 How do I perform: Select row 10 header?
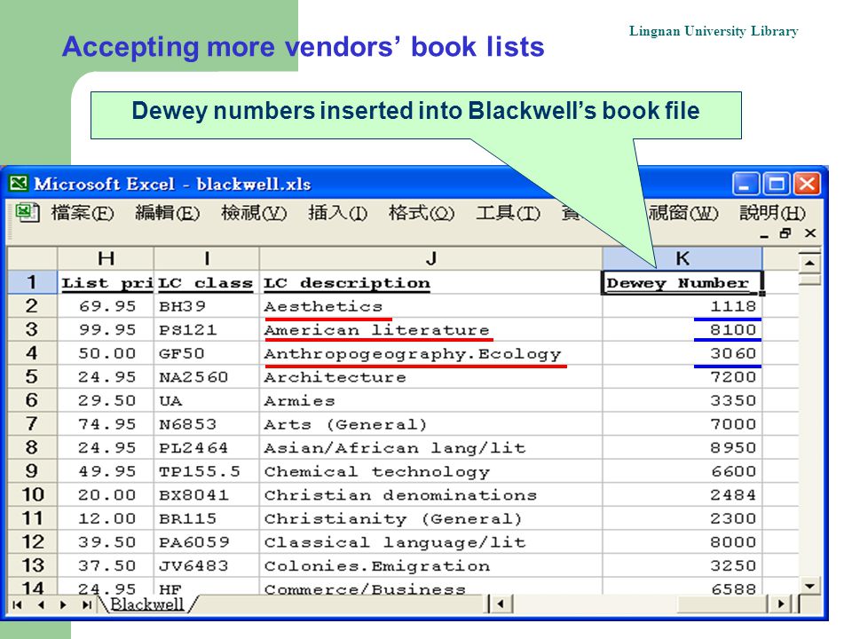click(32, 494)
